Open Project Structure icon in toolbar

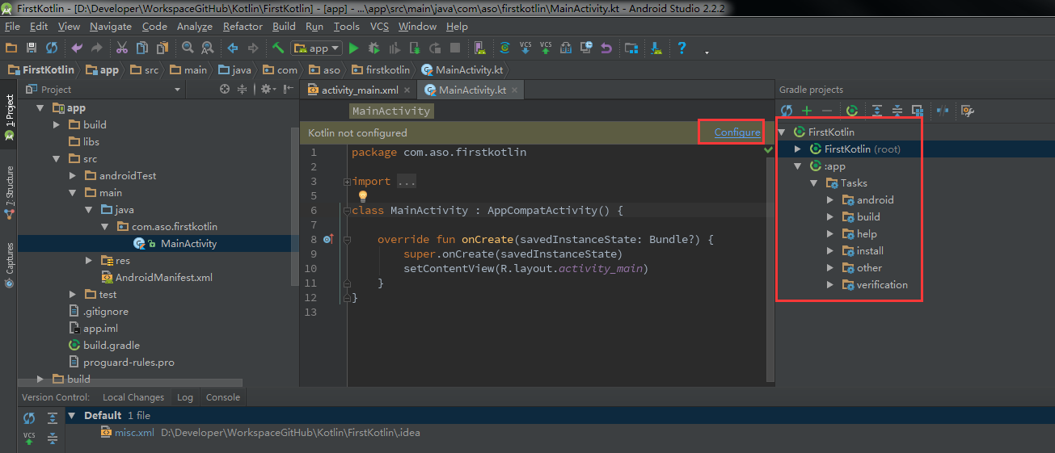click(631, 48)
